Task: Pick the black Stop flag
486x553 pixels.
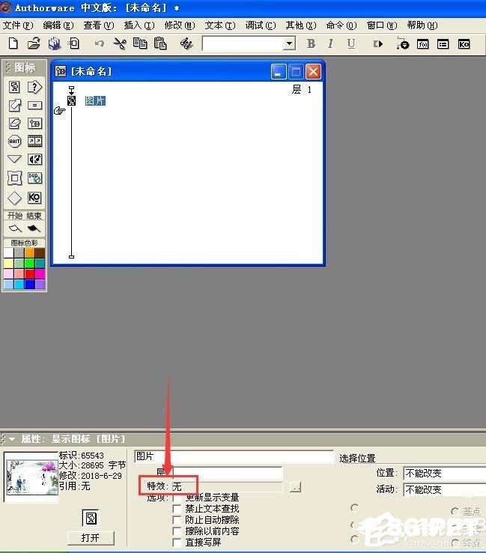Action: (x=34, y=229)
